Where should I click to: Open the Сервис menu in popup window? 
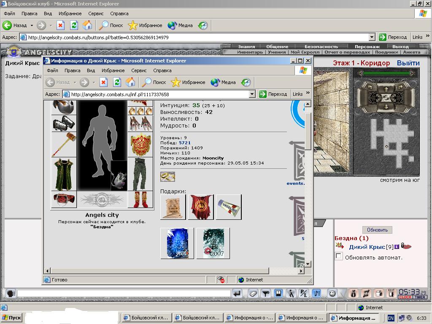point(139,70)
